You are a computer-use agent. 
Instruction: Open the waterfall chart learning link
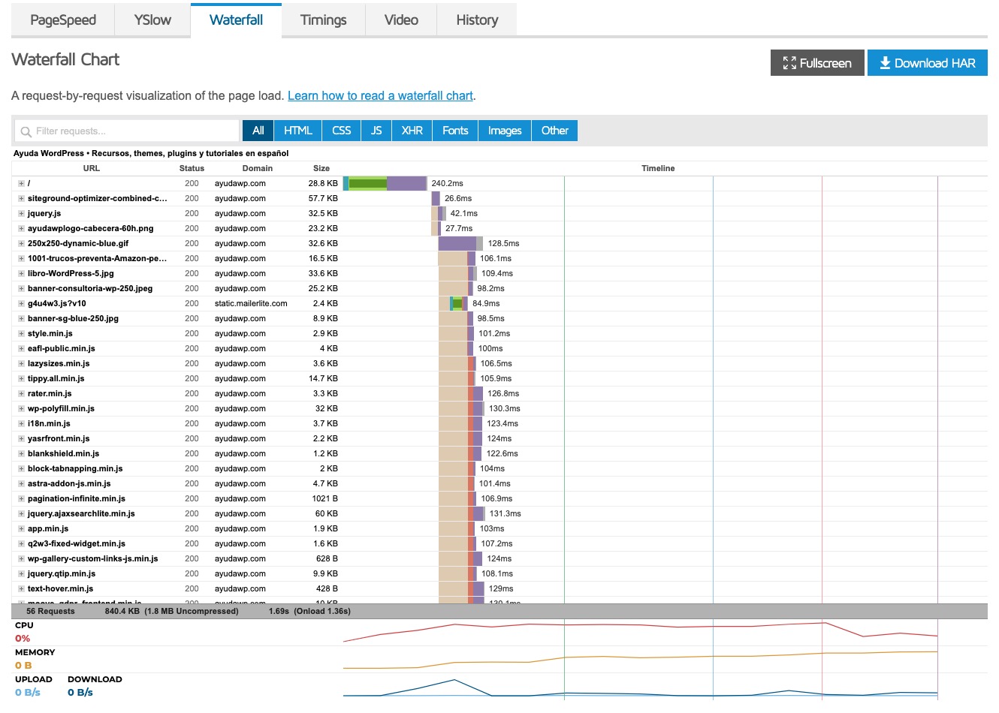[380, 96]
